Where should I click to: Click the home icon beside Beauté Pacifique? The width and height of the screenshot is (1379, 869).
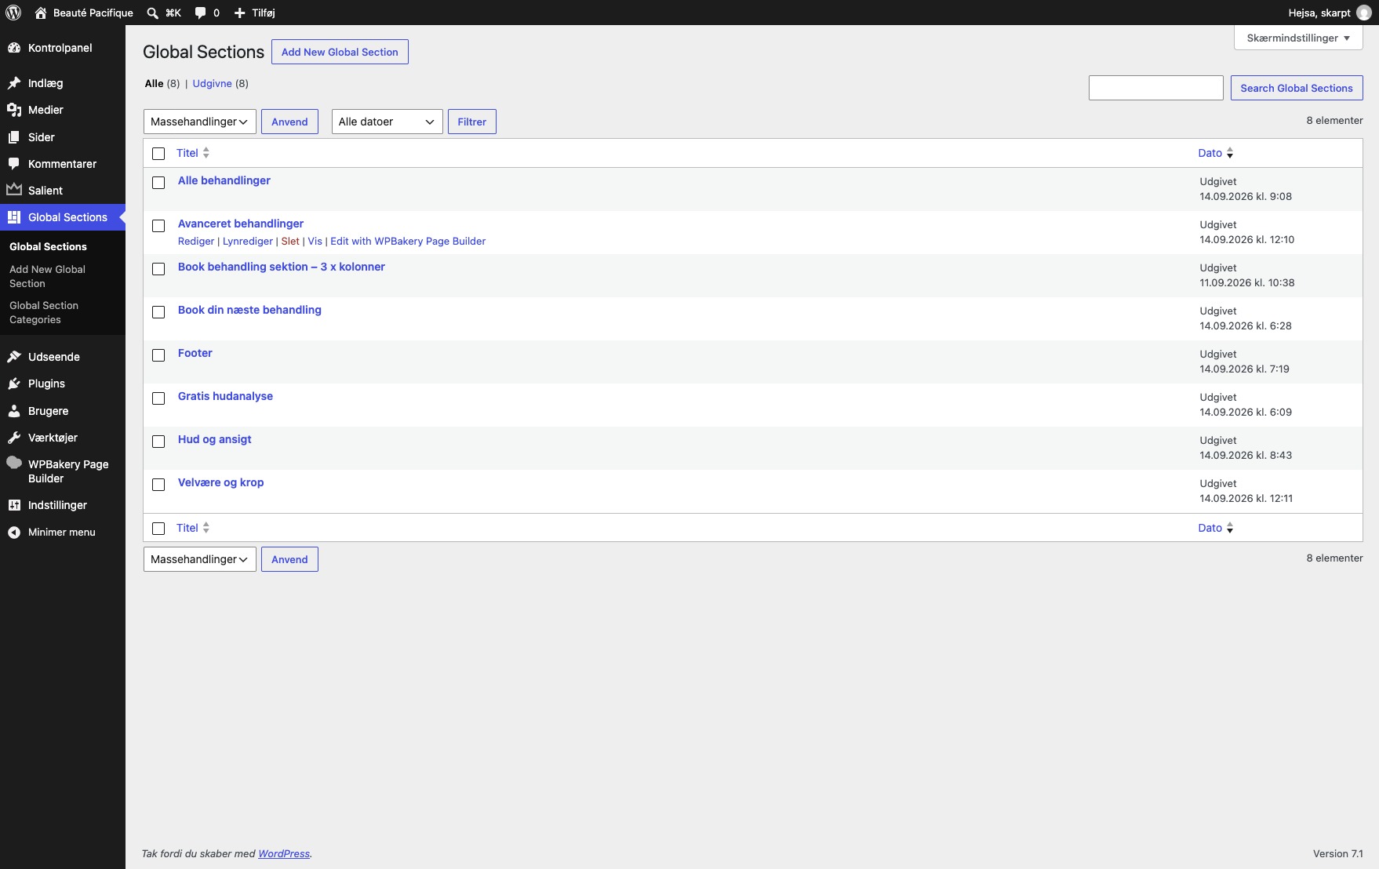point(41,13)
